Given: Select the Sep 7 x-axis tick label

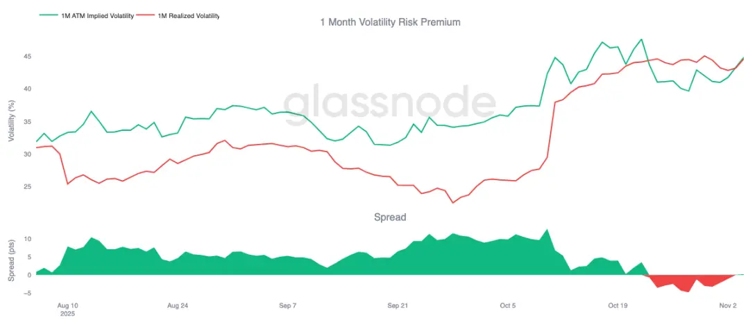Looking at the screenshot, I should point(287,305).
